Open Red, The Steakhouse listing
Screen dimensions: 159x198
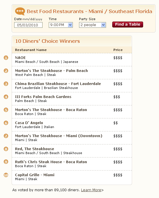point(35,149)
